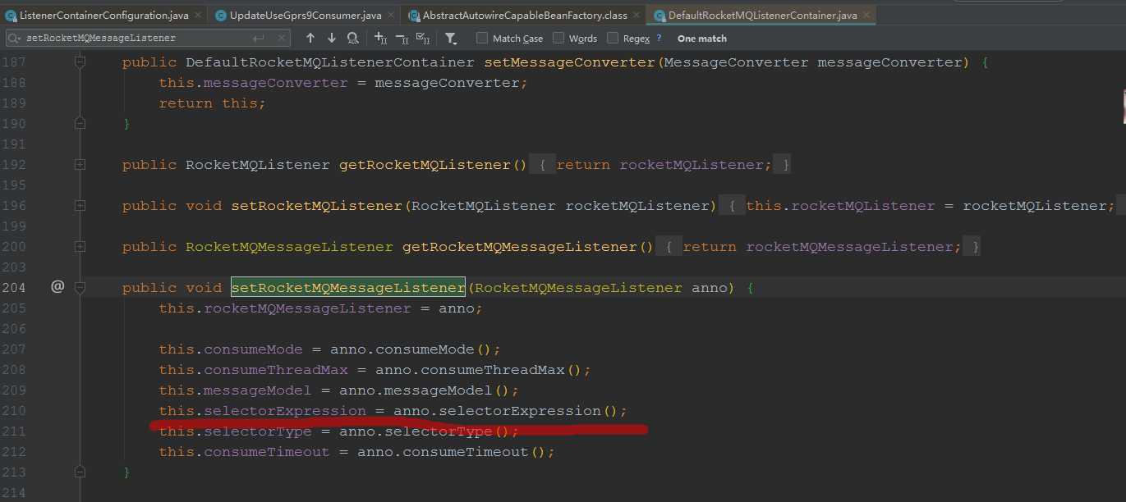Viewport: 1126px width, 502px height.
Task: Open search history magnifier dropdown
Action: click(16, 38)
